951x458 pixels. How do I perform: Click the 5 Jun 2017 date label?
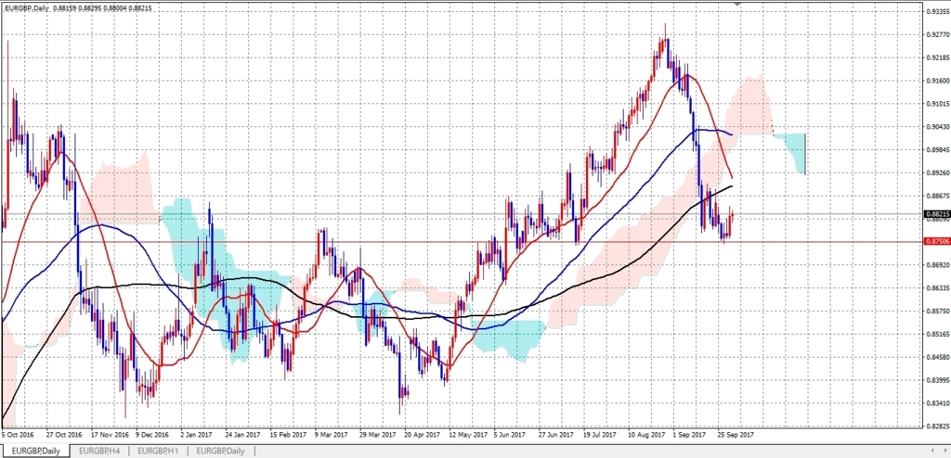[x=510, y=435]
